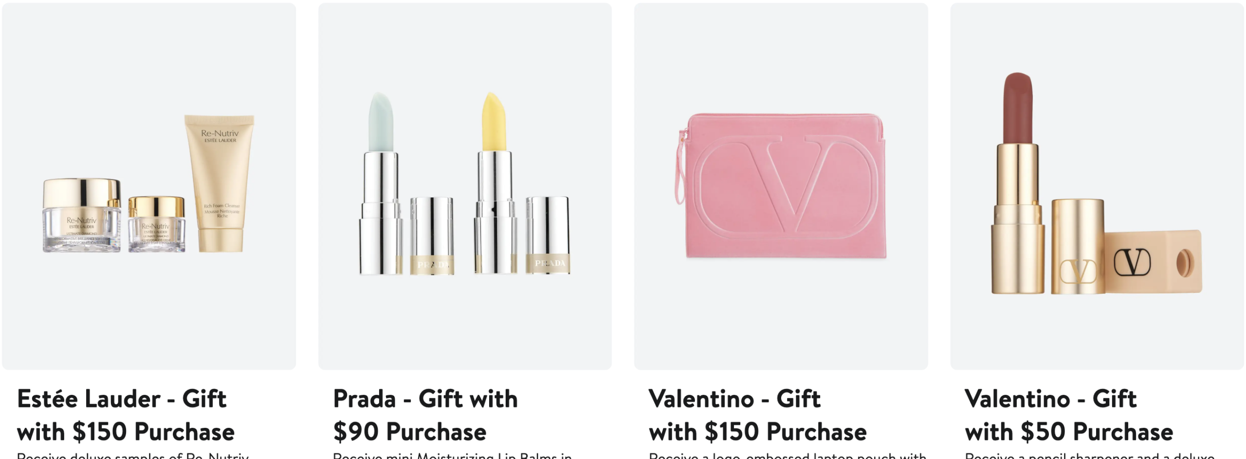Image resolution: width=1246 pixels, height=459 pixels.
Task: Open the Estée Lauder gift product card image
Action: click(x=149, y=186)
